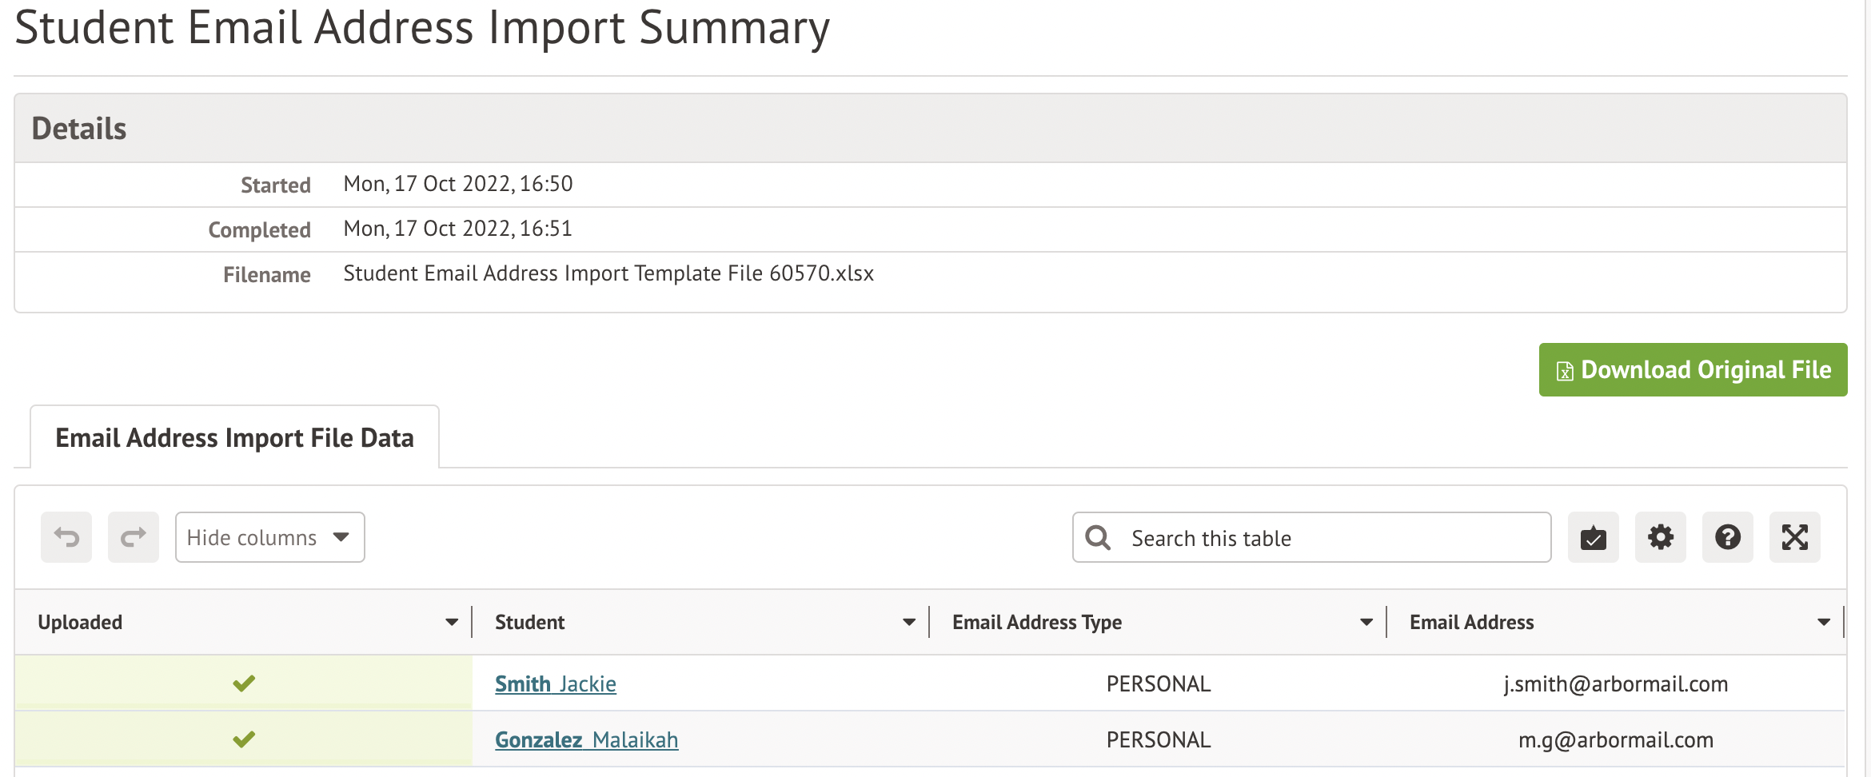Click uploaded checkmark for Smith Jackie

click(x=244, y=683)
